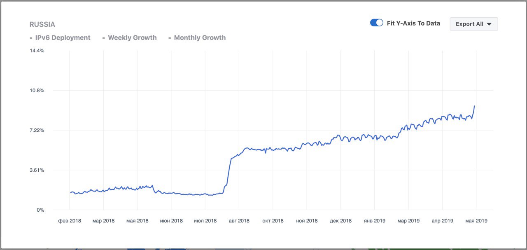Open the Export All dropdown
527x250 pixels.
tap(474, 24)
